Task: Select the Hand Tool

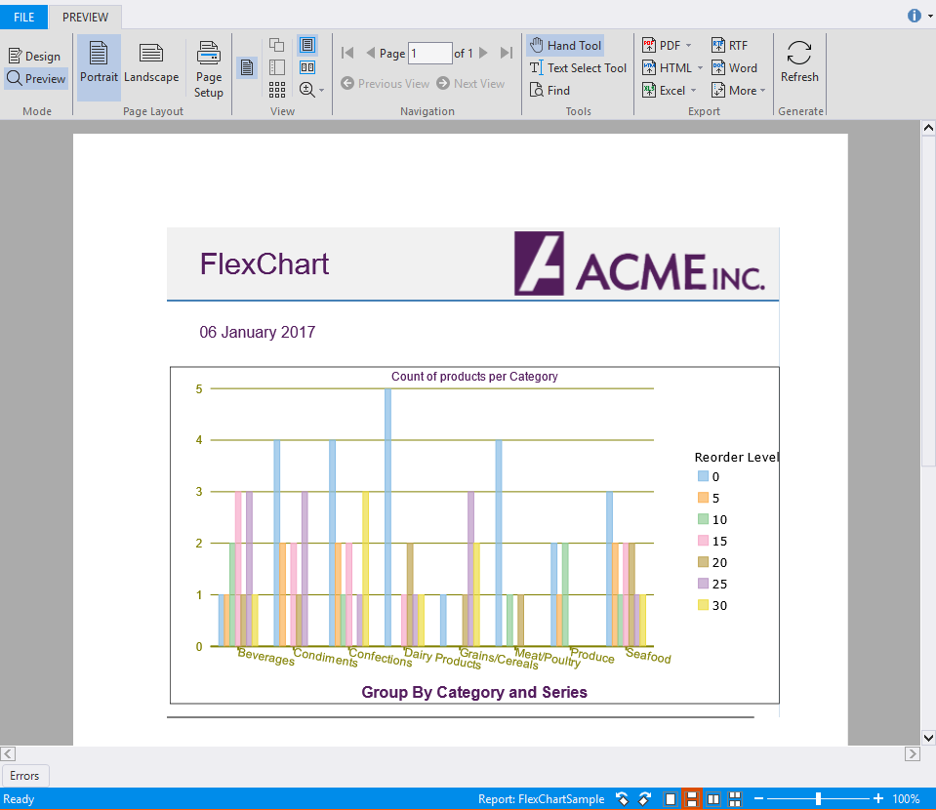Action: 564,44
